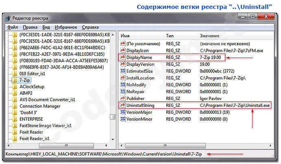Viewport: 281px width, 164px height.
Task: Click the DisplayIcon string value icon
Action: 123,51
